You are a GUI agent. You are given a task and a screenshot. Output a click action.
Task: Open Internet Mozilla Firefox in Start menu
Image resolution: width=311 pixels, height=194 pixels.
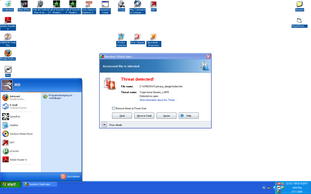[21, 98]
